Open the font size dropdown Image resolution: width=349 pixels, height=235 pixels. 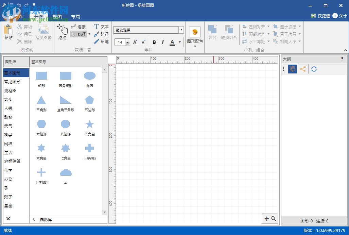pyautogui.click(x=127, y=42)
